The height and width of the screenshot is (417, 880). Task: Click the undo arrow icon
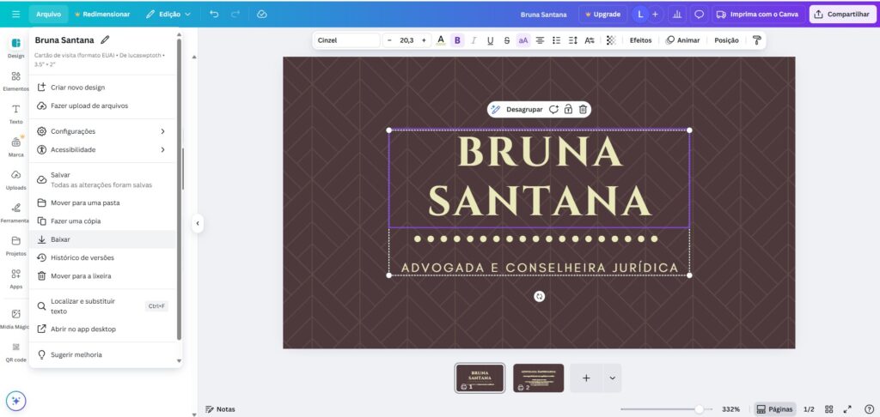pos(214,14)
